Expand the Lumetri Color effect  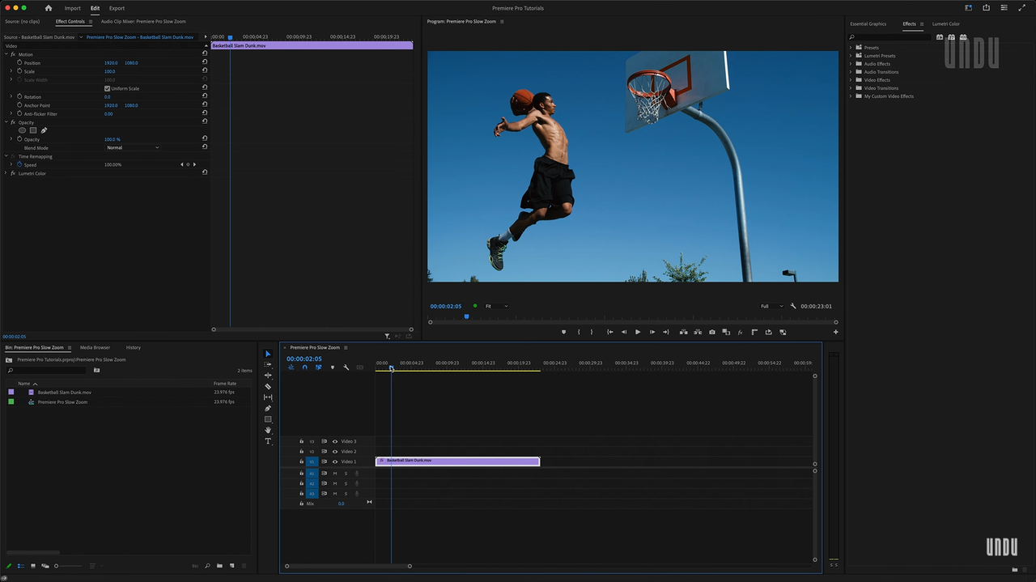pos(6,173)
